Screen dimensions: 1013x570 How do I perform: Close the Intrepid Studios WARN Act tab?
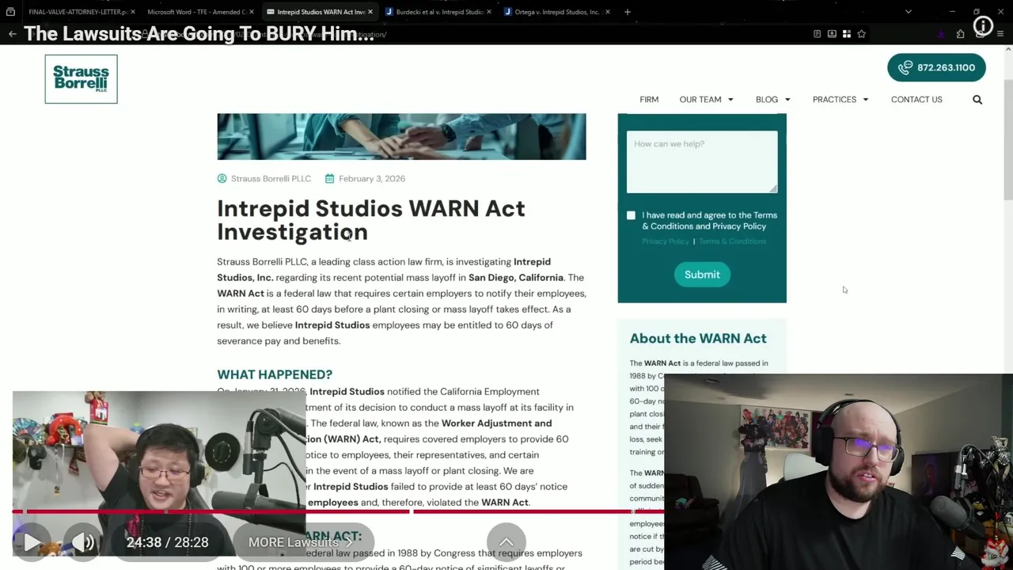click(370, 12)
